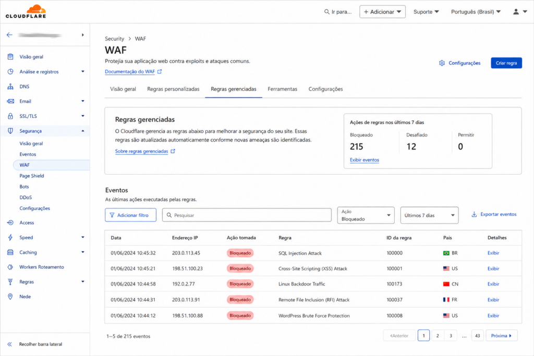Click IP address 203.0.113.45
This screenshot has height=356, width=534.
[x=186, y=253]
